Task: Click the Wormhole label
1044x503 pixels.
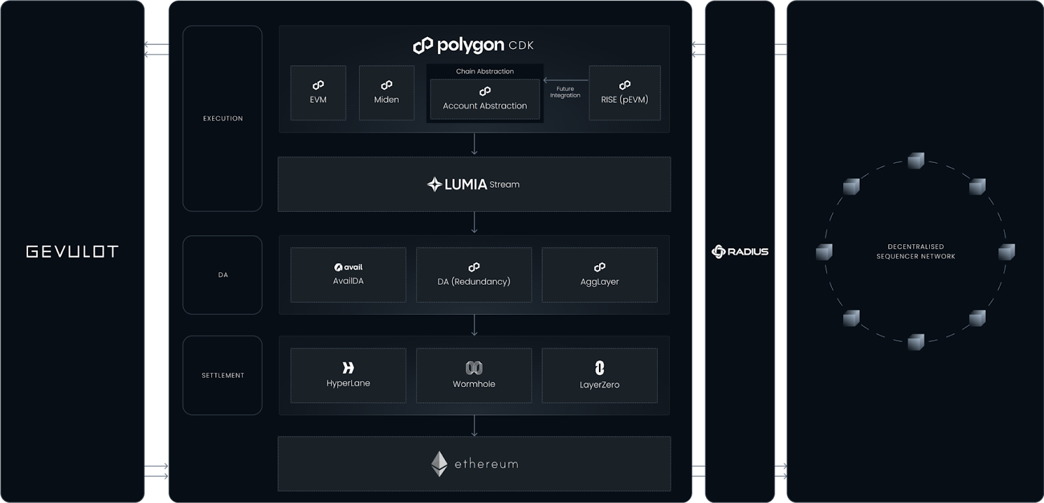Action: coord(474,384)
